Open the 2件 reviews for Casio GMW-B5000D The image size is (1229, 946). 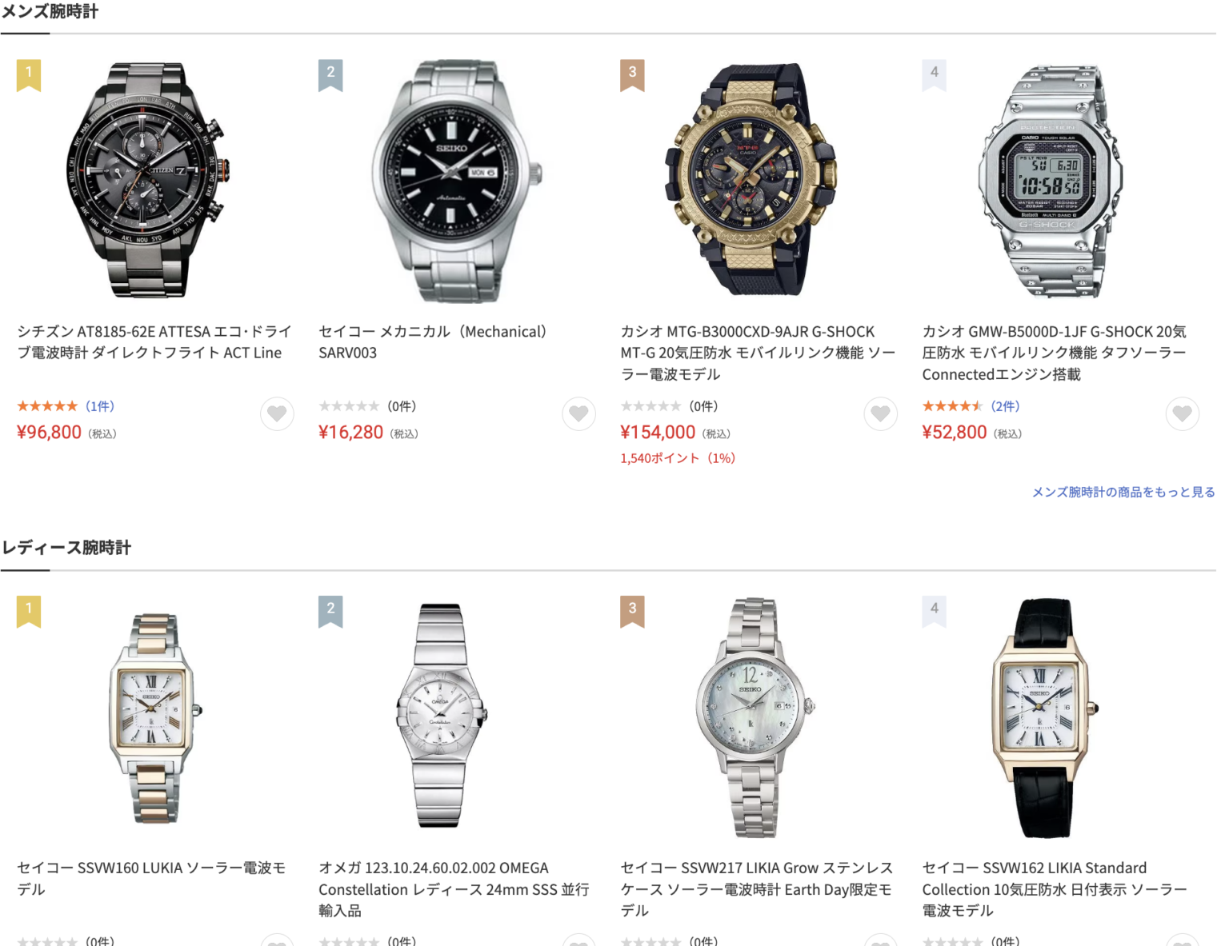click(x=1005, y=406)
